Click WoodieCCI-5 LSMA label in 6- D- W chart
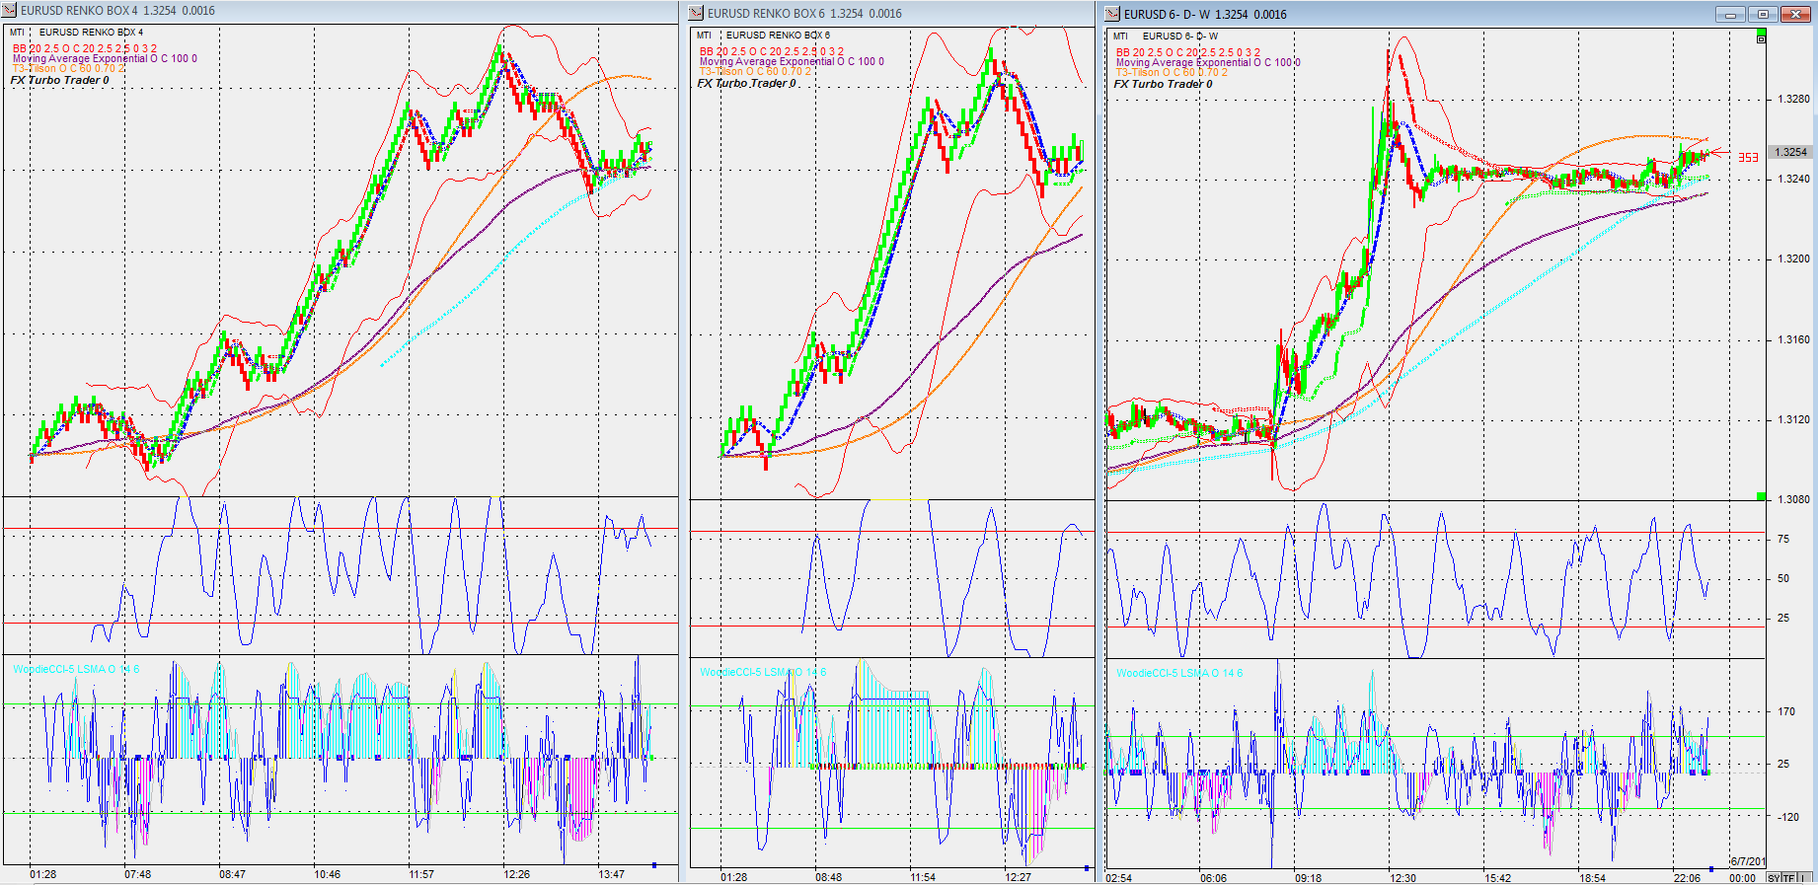 (x=1179, y=673)
